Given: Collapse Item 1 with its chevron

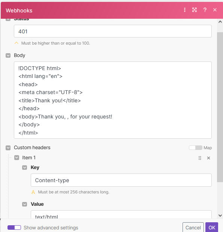Looking at the screenshot, I should click(x=17, y=158).
